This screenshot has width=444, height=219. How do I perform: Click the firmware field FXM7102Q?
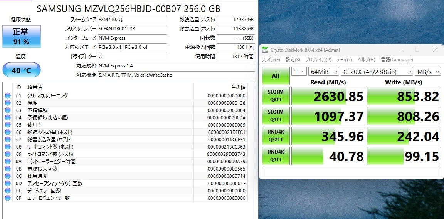click(x=132, y=20)
